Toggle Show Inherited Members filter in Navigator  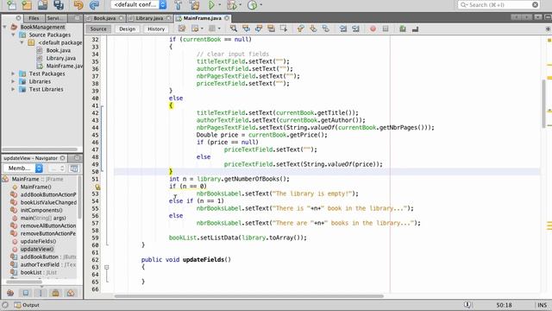[x=10, y=293]
